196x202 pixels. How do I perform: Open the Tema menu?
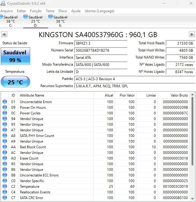pyautogui.click(x=50, y=11)
